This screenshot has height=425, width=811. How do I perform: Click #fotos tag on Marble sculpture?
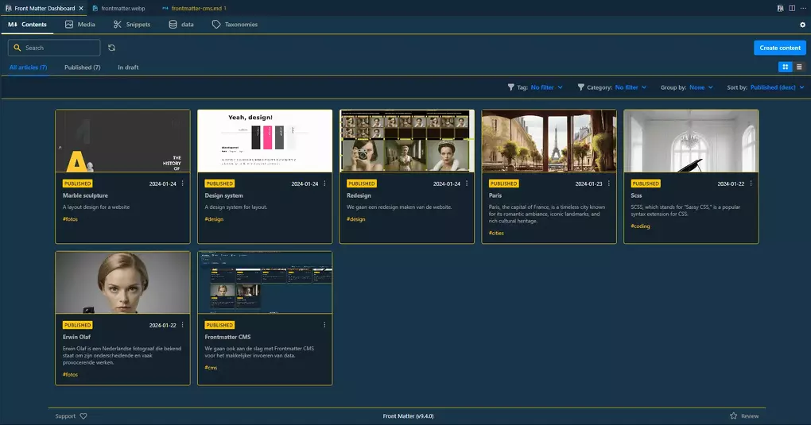pos(70,219)
